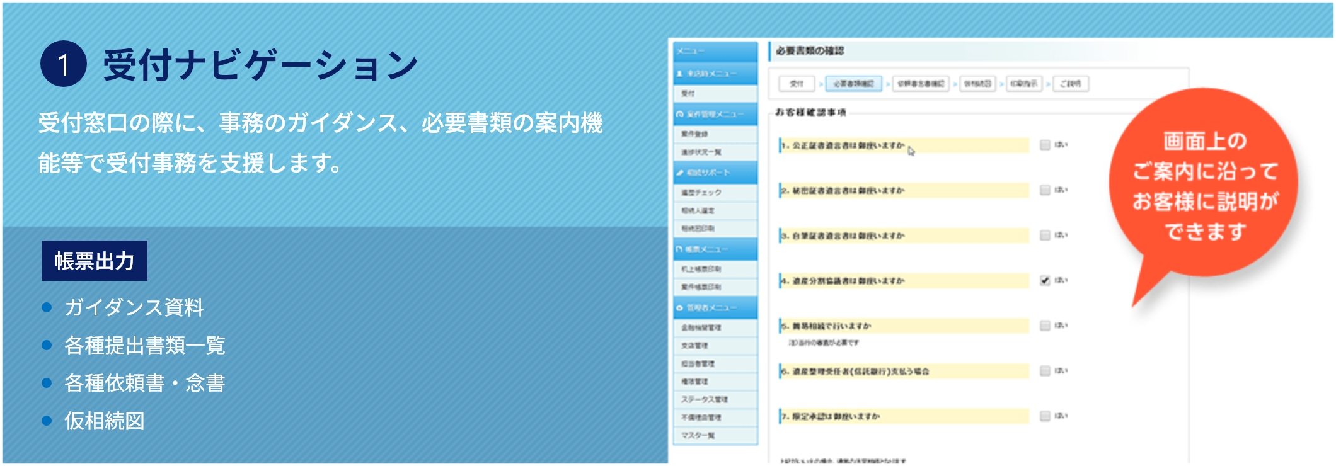This screenshot has height=466, width=1336.
Task: Collapse the 相続サポート section header
Action: [715, 173]
